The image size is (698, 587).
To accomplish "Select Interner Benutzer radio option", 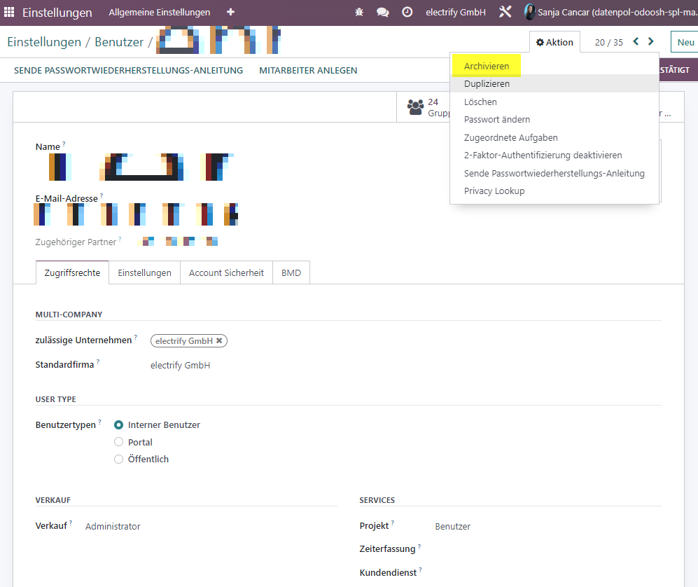I will click(x=118, y=425).
